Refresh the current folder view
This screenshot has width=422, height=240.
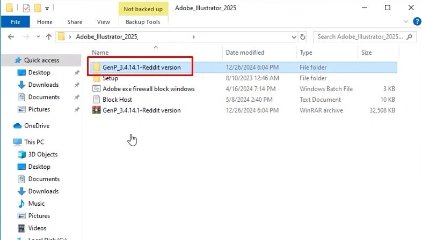(x=303, y=37)
